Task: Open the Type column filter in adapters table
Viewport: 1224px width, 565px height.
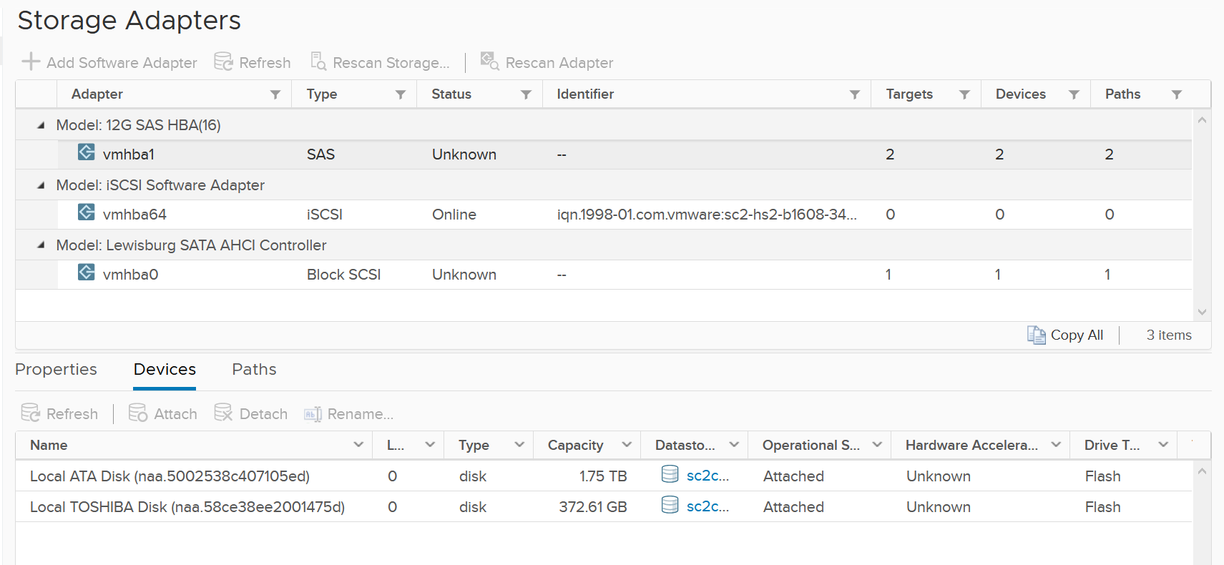Action: pos(401,94)
